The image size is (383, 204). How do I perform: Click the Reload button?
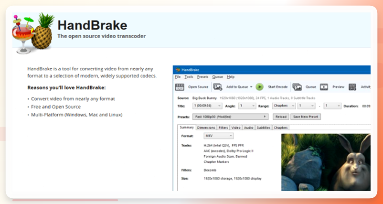281,117
